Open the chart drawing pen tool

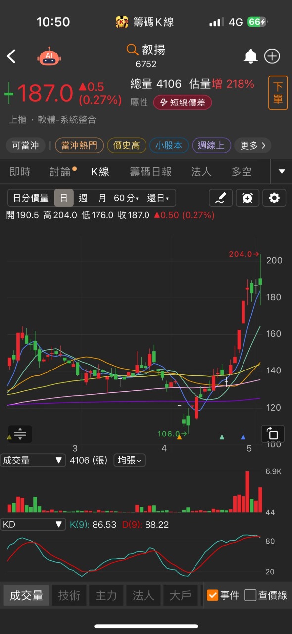[x=221, y=198]
